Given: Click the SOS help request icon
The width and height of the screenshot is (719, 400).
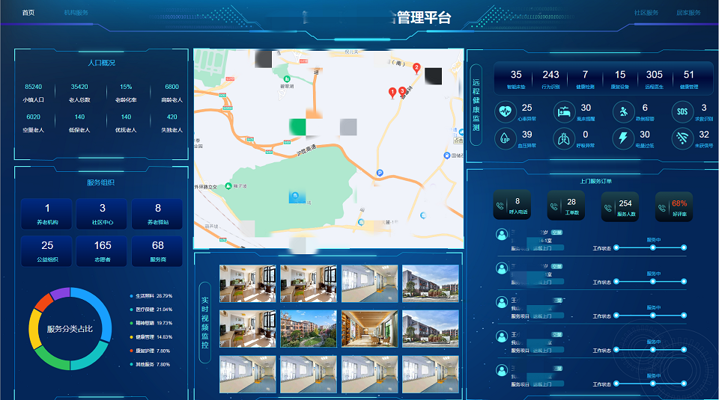Looking at the screenshot, I should [682, 113].
